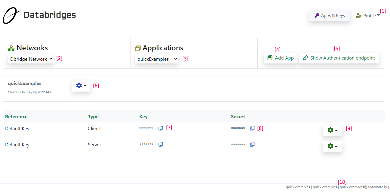390x196 pixels.
Task: Open the Profile menu
Action: [x=367, y=16]
